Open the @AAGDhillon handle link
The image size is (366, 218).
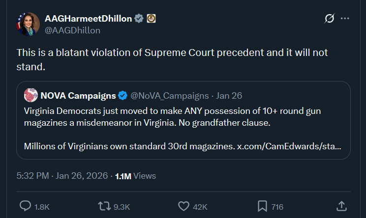[x=72, y=30]
